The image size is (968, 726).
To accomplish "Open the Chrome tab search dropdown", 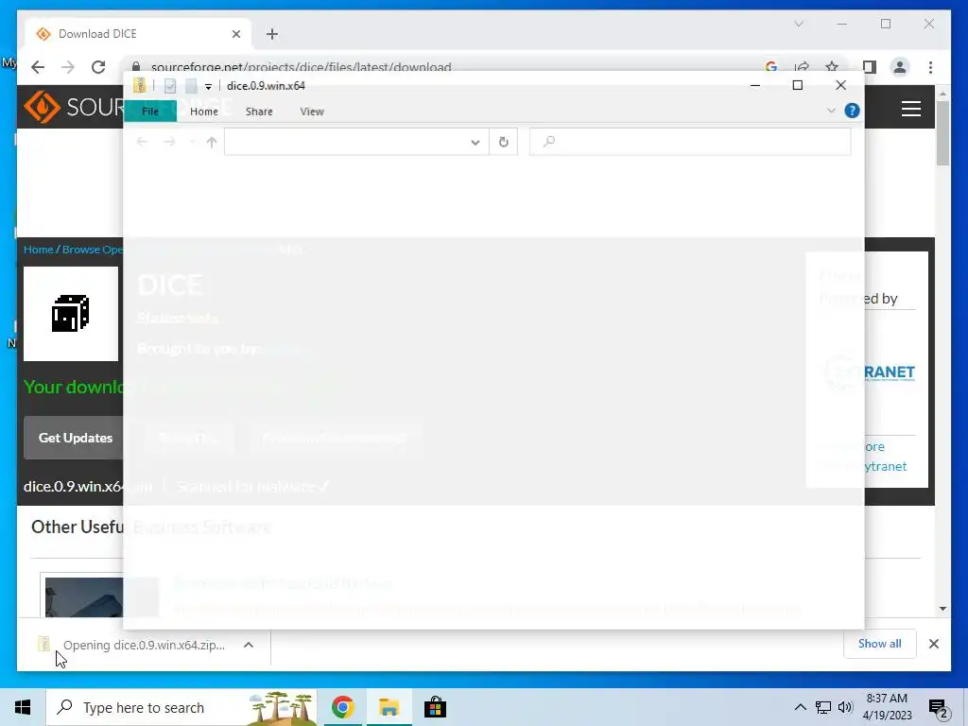I will point(798,24).
